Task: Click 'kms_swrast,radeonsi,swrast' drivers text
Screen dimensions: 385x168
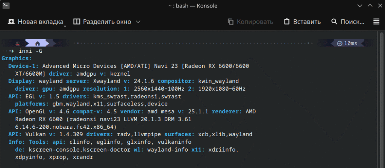Action: pos(137,96)
